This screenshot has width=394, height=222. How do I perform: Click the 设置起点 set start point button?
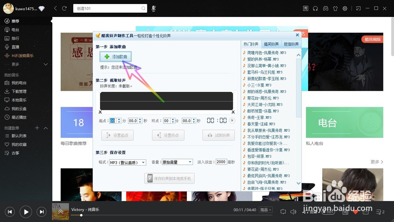point(117,135)
